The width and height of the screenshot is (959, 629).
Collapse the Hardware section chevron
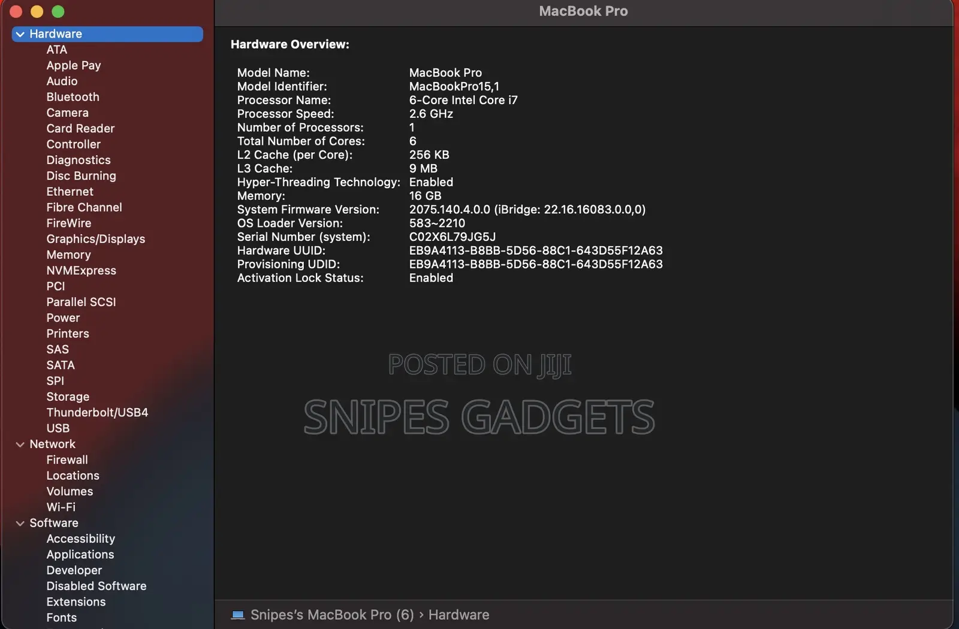[x=20, y=34]
